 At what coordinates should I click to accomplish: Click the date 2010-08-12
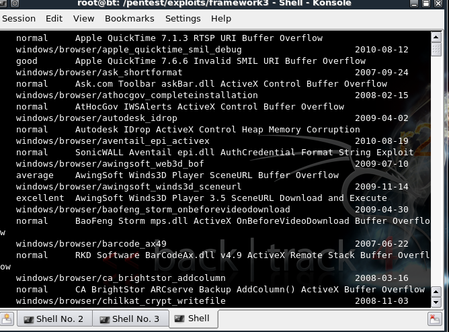[x=382, y=50]
